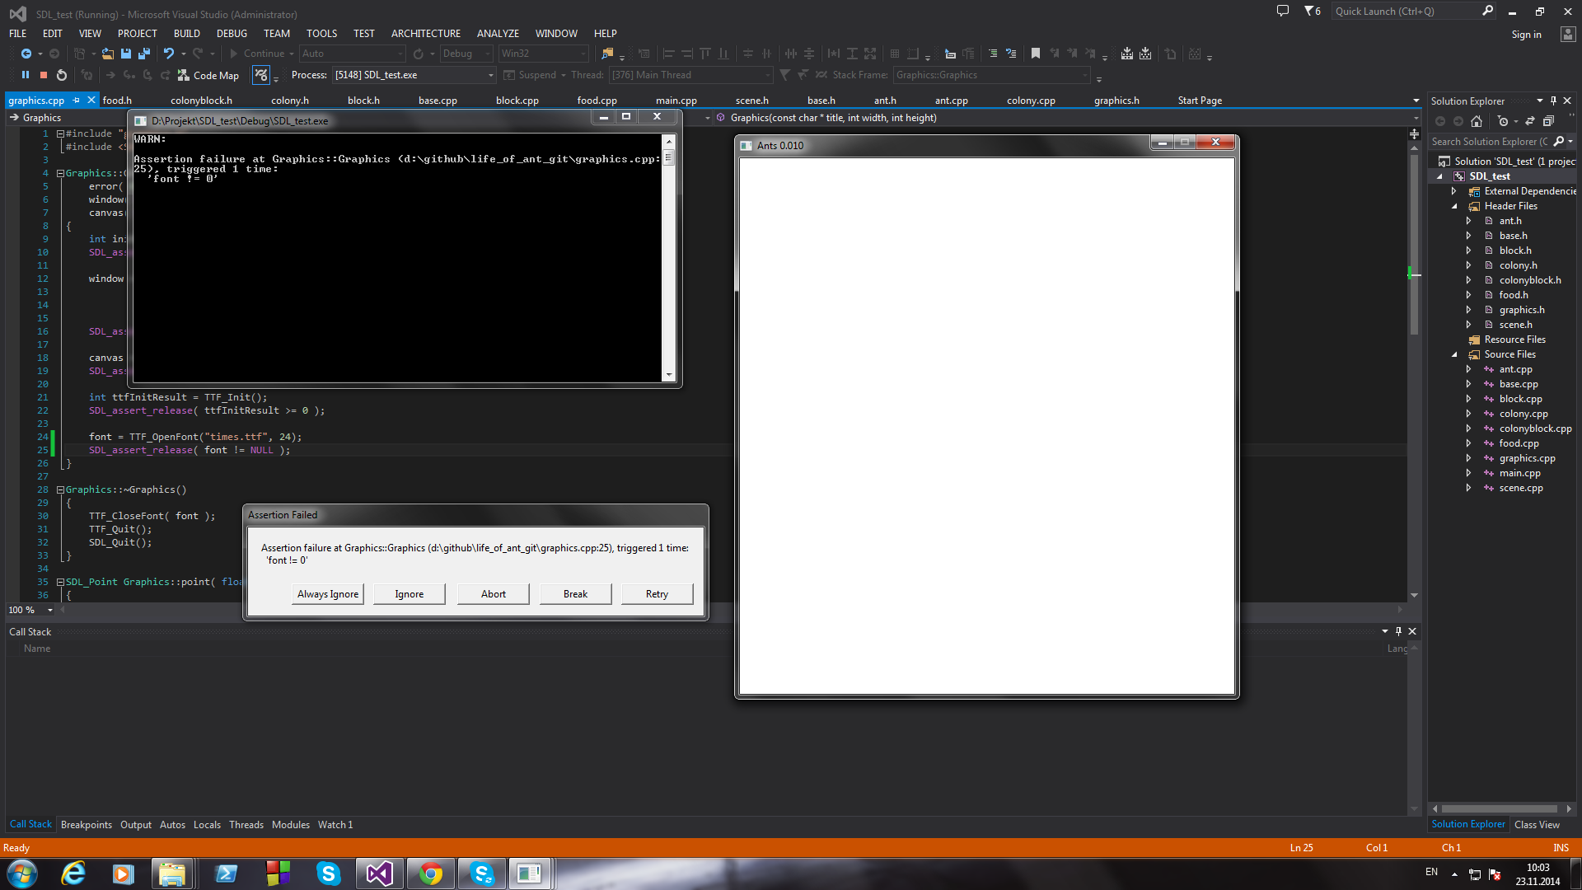
Task: Expand the External Dependencies tree node
Action: (1454, 191)
